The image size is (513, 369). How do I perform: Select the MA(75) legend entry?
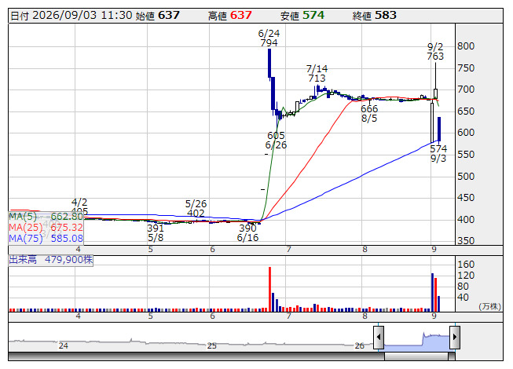[x=46, y=239]
